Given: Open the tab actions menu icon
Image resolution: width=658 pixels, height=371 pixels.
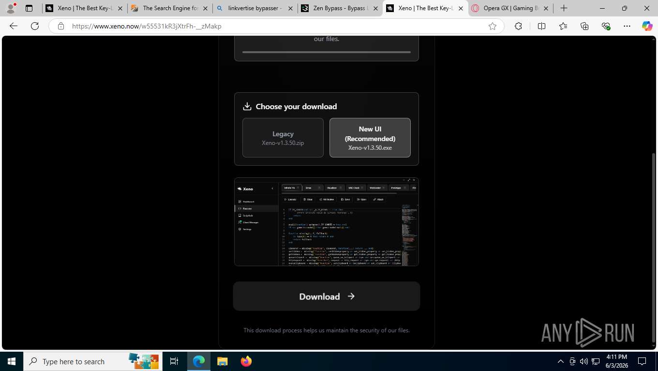Looking at the screenshot, I should 29,8.
